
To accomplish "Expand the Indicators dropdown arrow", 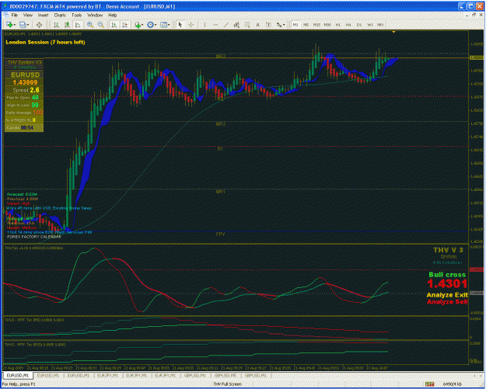I will pos(142,25).
